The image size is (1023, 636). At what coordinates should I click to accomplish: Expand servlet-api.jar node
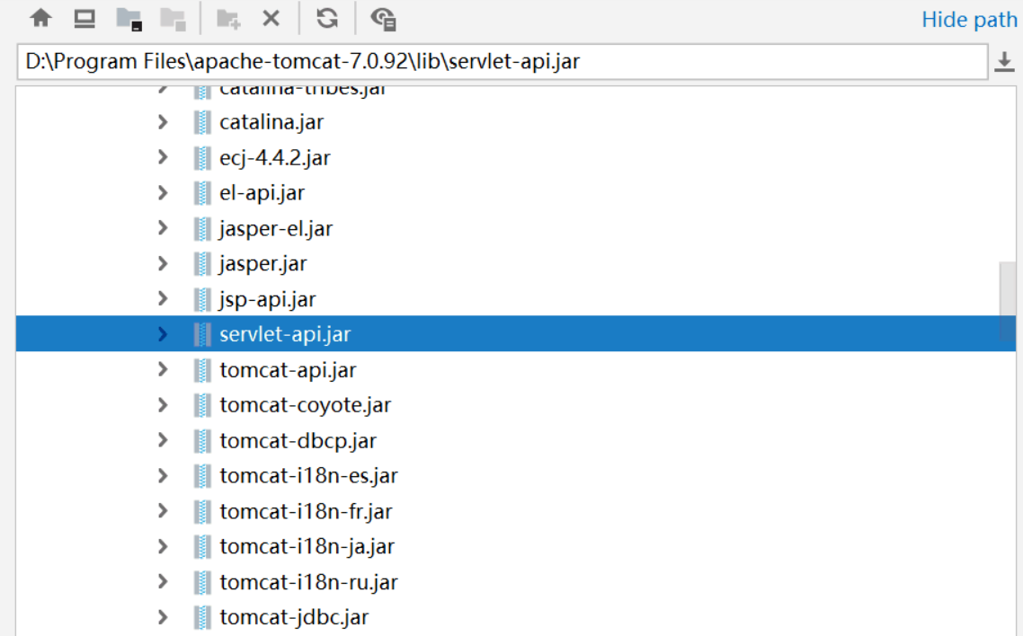coord(163,333)
